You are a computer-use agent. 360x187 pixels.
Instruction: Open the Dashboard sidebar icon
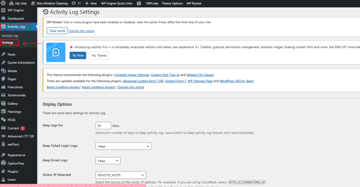[x=3, y=18]
